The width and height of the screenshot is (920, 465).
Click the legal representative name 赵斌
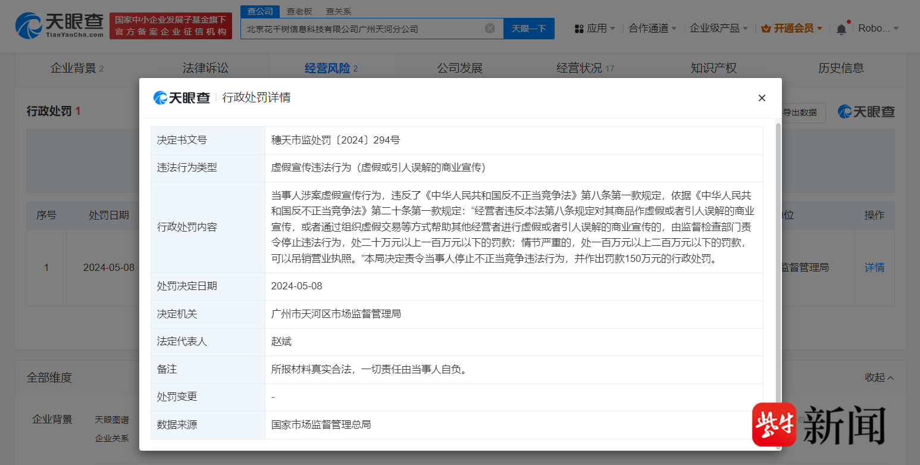click(281, 342)
